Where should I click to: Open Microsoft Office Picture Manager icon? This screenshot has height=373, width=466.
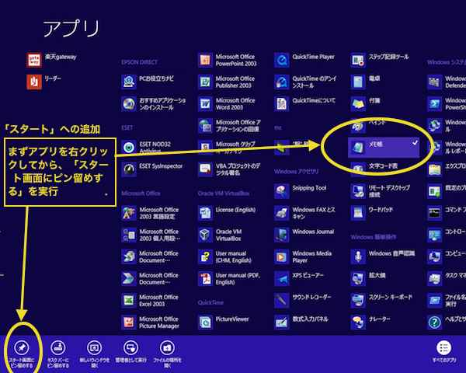129,322
